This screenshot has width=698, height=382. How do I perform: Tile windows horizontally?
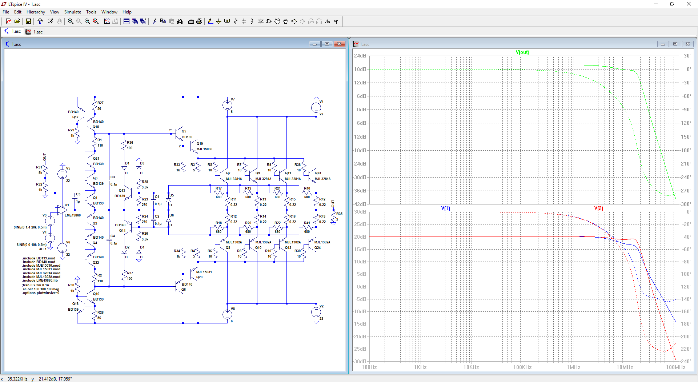pyautogui.click(x=126, y=21)
